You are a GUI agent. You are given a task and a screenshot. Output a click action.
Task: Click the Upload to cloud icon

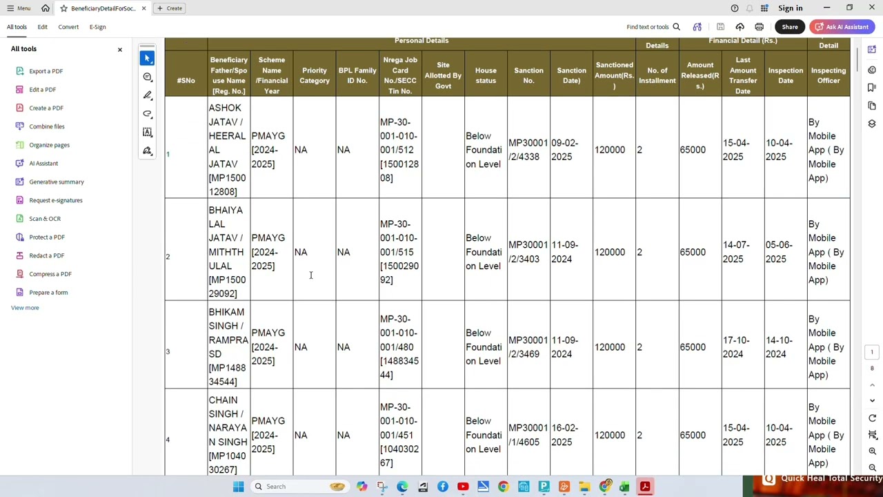(x=740, y=27)
